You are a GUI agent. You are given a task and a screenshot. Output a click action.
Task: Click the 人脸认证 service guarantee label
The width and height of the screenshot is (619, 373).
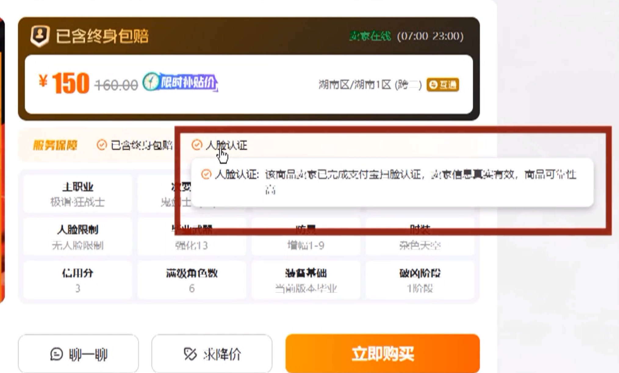pos(226,145)
